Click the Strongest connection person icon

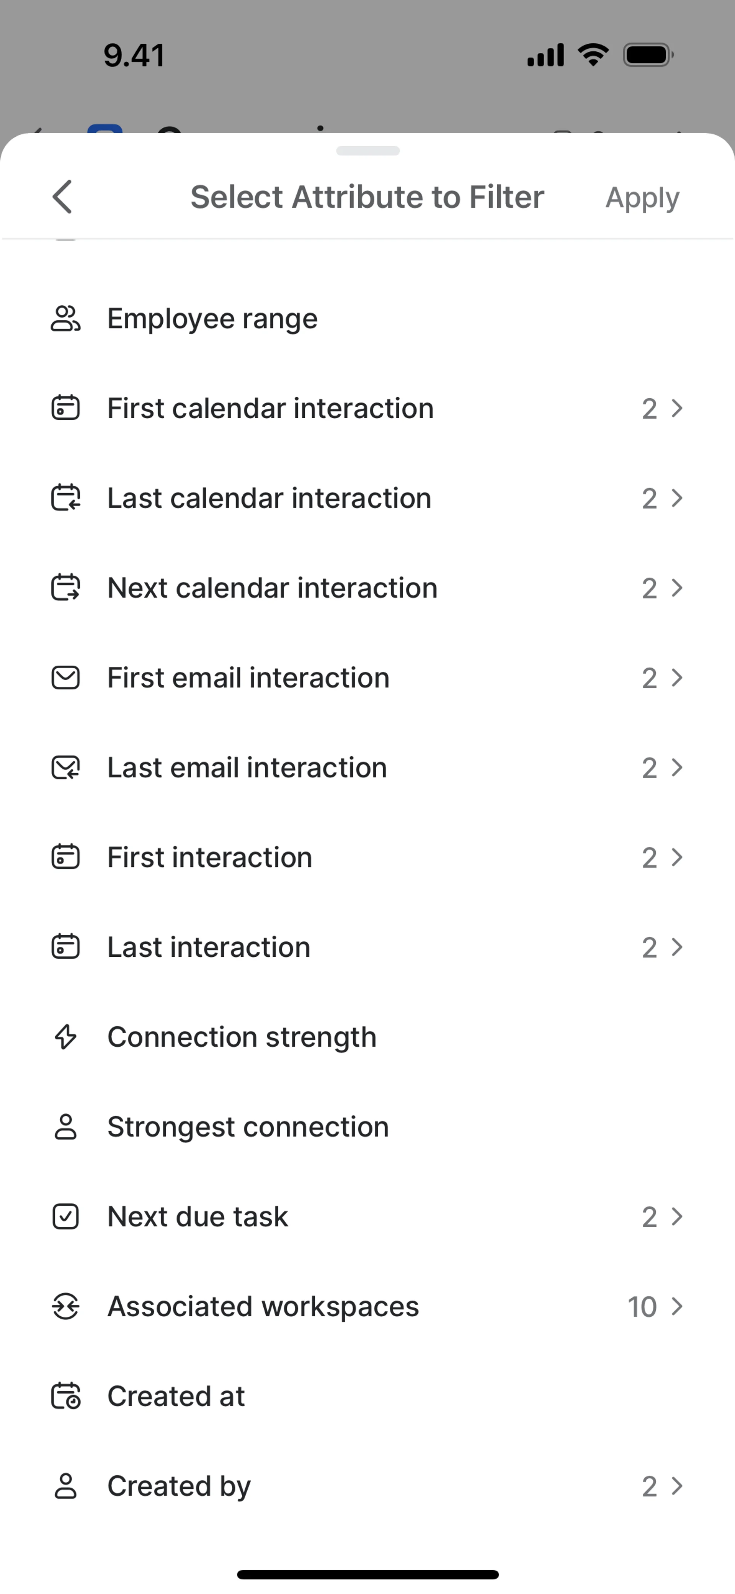tap(65, 1127)
